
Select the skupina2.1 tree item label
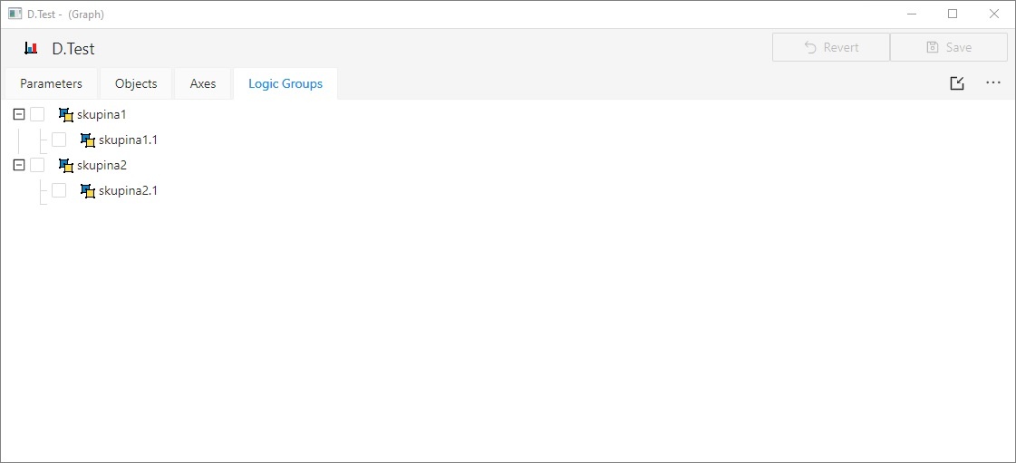[x=128, y=190]
